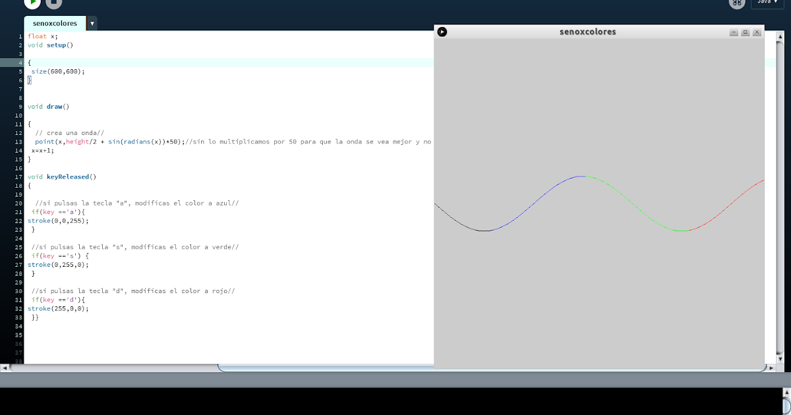Viewport: 791px width, 415px height.
Task: Run the sketch with the green play button
Action: pos(33,4)
